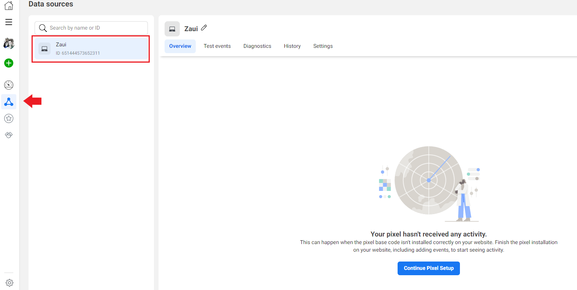Select the business account avatar

pyautogui.click(x=8, y=43)
